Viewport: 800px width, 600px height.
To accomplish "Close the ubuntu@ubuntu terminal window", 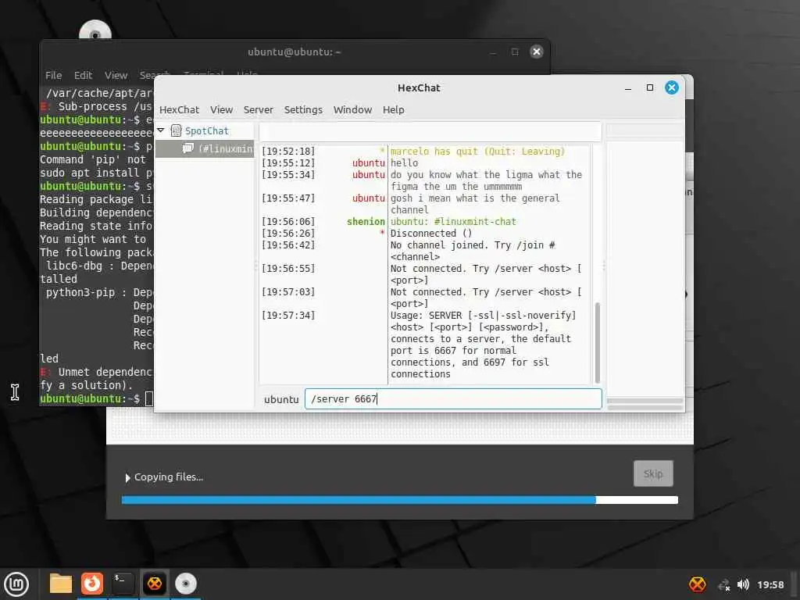I will [536, 52].
